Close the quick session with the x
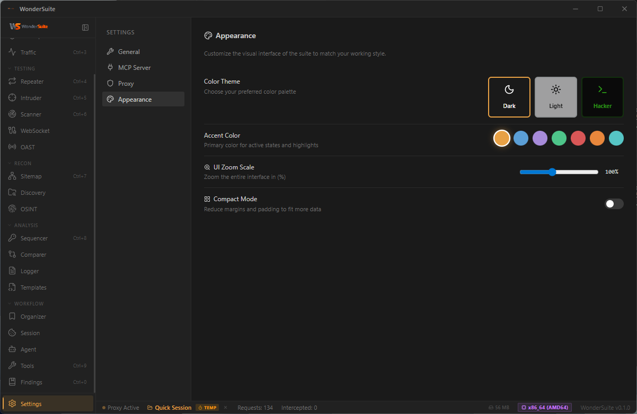637x414 pixels. 225,407
